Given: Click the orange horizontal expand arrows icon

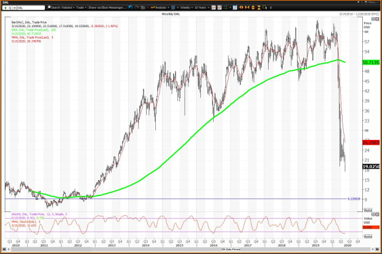Looking at the screenshot, I should [x=240, y=7].
